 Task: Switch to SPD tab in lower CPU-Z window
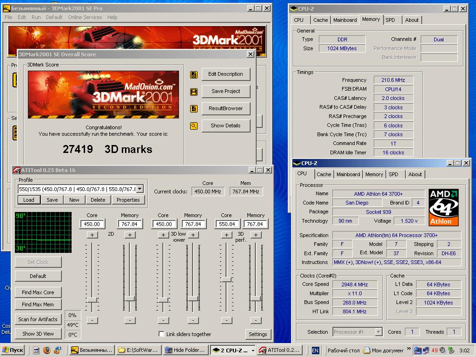tap(393, 174)
